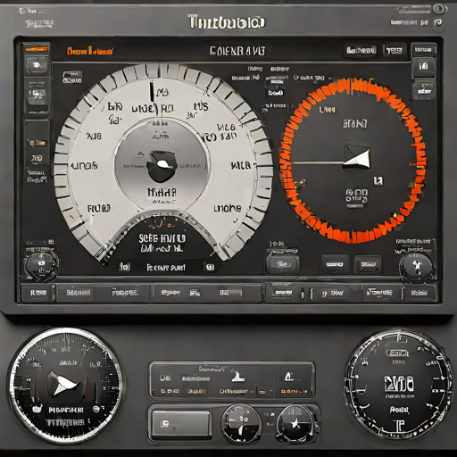The width and height of the screenshot is (457, 457).
Task: Click the arrow emblem in the lower-left chrome gauge
Action: (x=65, y=385)
